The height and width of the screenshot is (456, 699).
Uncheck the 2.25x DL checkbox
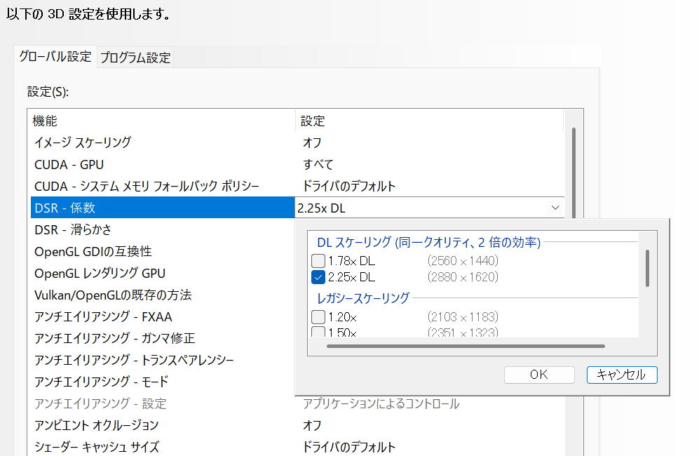coord(318,277)
